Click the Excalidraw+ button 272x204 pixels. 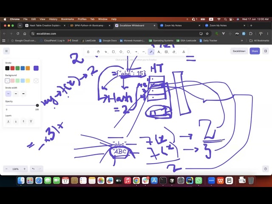[x=239, y=51]
